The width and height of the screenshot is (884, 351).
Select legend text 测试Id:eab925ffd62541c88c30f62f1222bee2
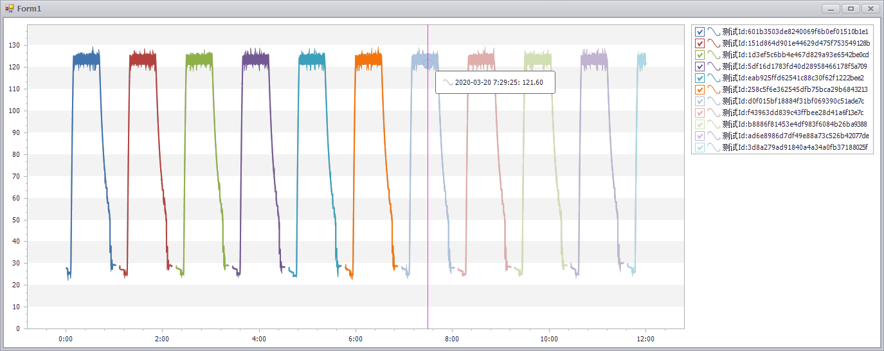point(793,78)
